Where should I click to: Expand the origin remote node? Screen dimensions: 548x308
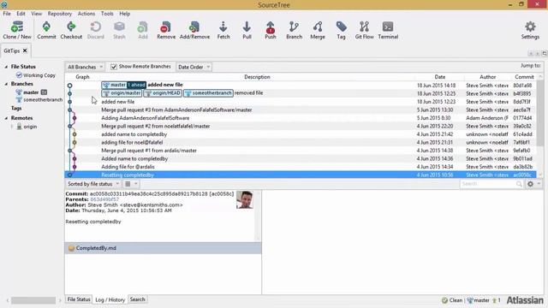12,127
